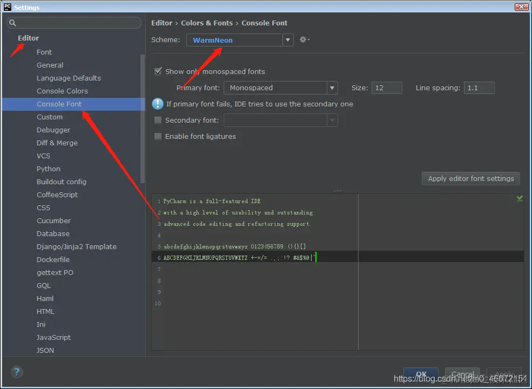Click the sidebar vertical scrollbar
The image size is (532, 389).
pyautogui.click(x=143, y=119)
